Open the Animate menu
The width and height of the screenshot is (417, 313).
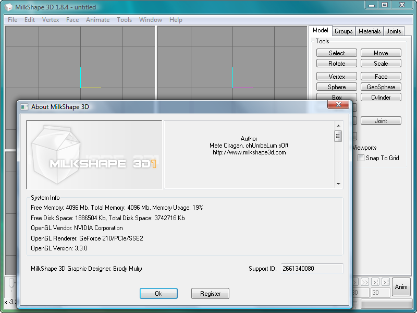tap(97, 20)
